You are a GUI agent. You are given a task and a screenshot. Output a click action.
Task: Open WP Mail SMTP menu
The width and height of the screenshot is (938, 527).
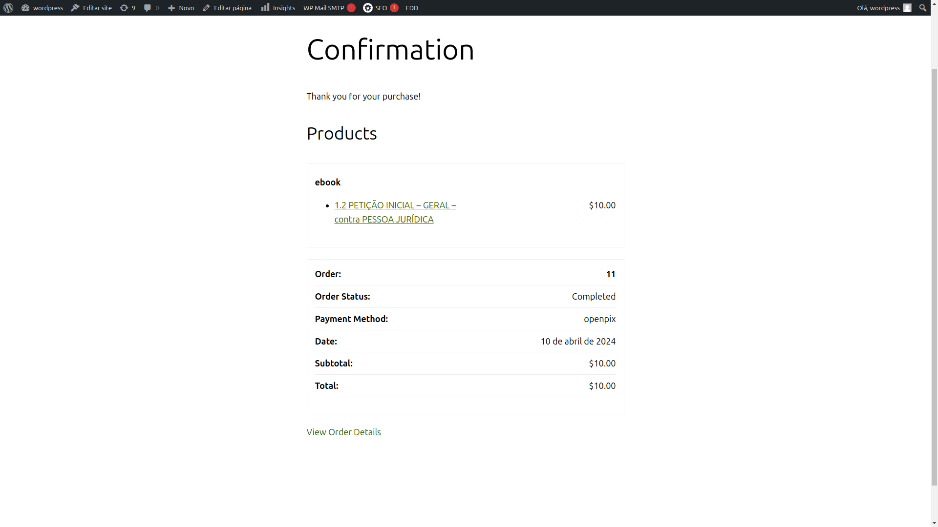323,8
